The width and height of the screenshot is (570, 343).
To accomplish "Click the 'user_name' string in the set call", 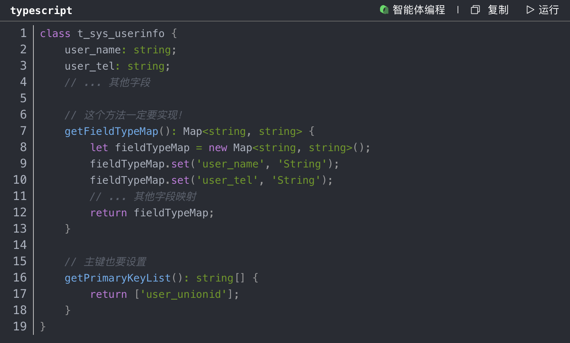I will pos(230,164).
